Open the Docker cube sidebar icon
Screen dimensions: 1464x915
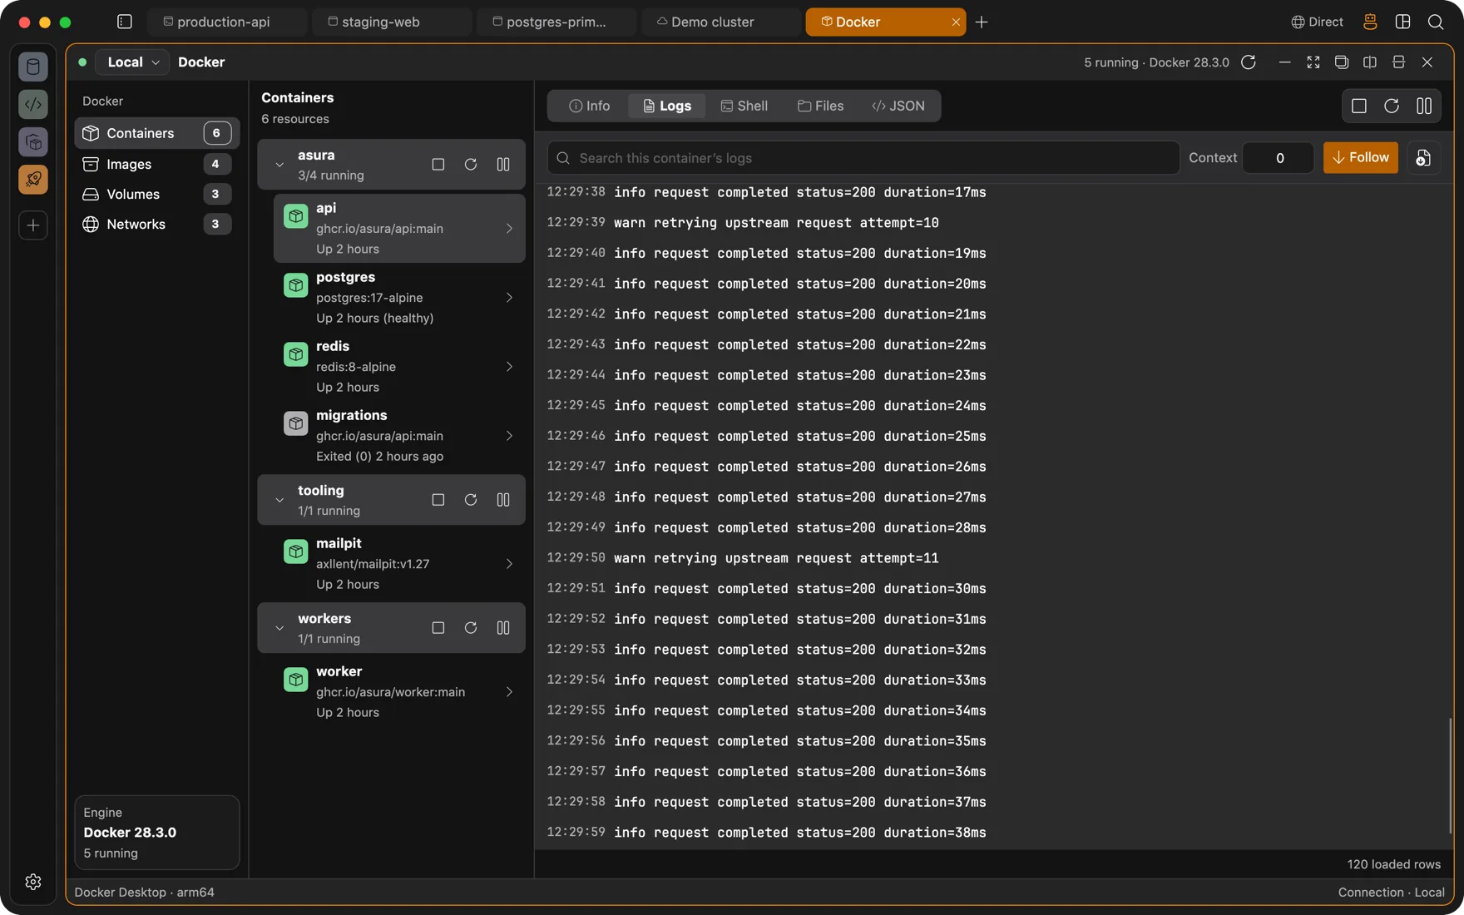33,142
